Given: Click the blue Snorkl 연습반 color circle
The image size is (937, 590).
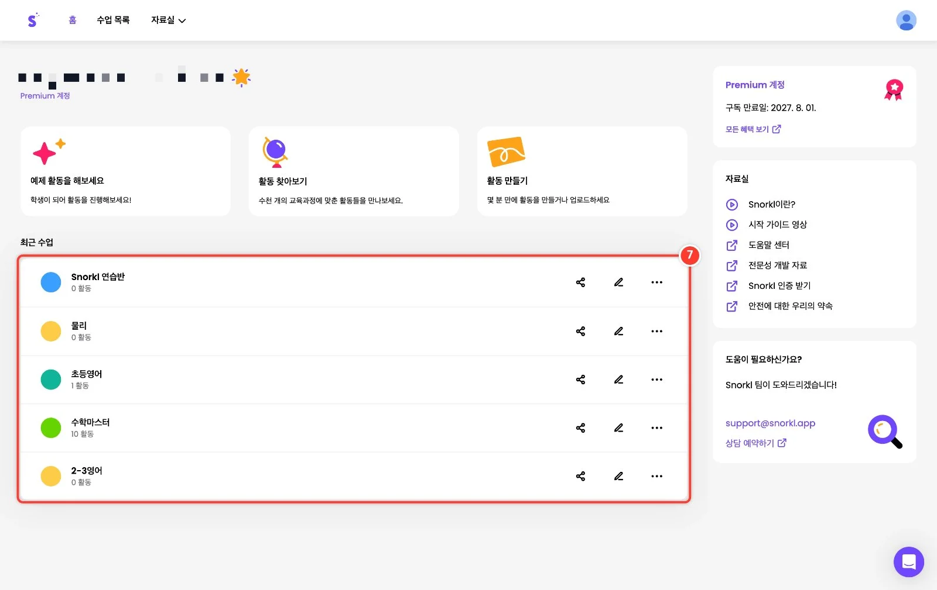Looking at the screenshot, I should [x=51, y=282].
